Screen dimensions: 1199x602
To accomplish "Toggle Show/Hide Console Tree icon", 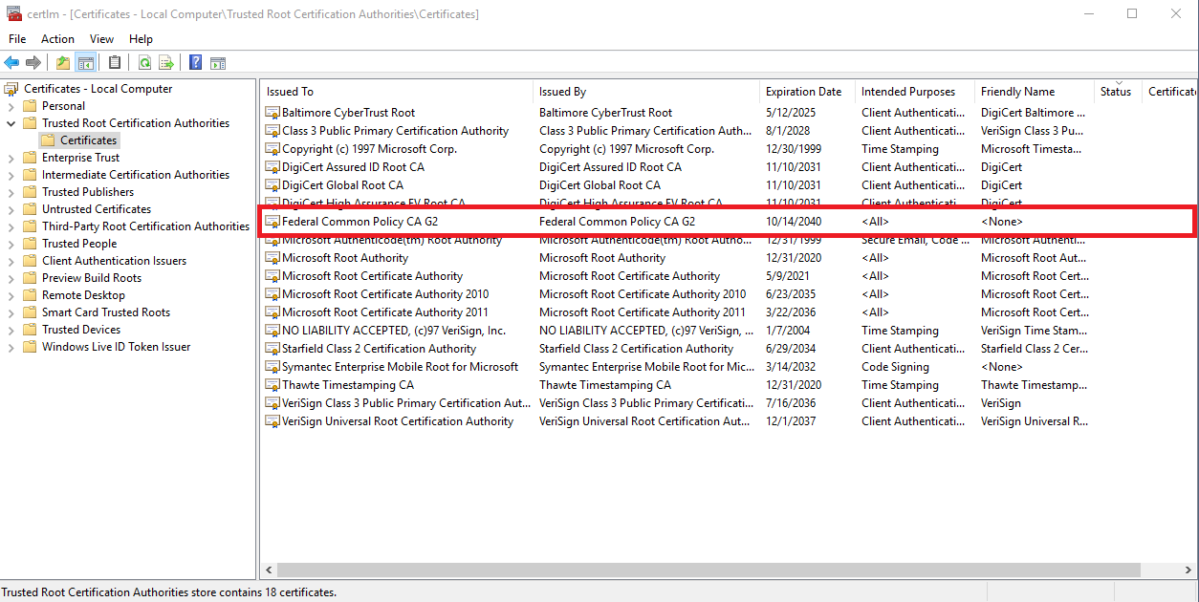I will 86,63.
